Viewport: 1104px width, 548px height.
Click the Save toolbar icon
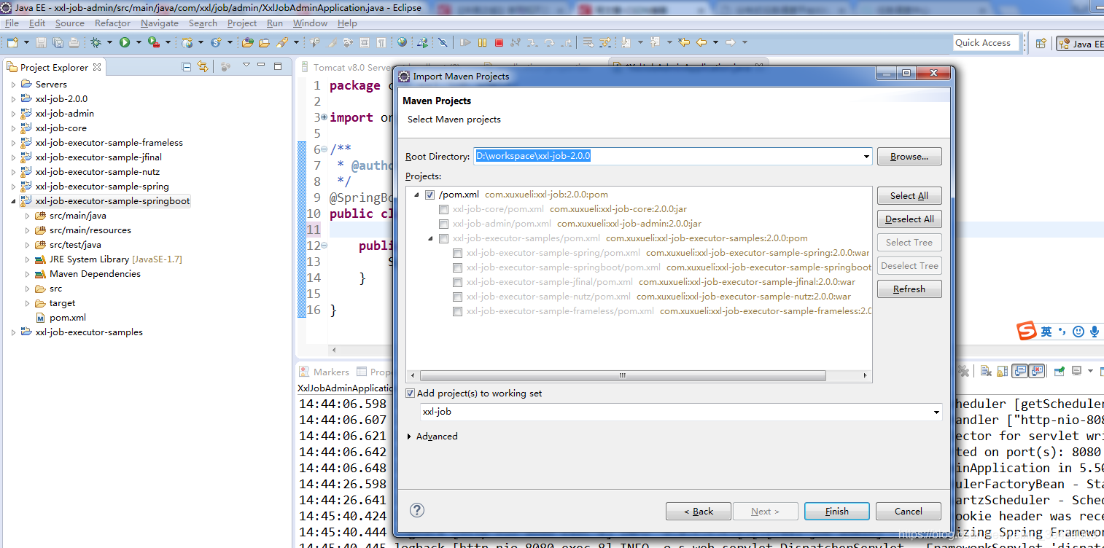pos(41,42)
